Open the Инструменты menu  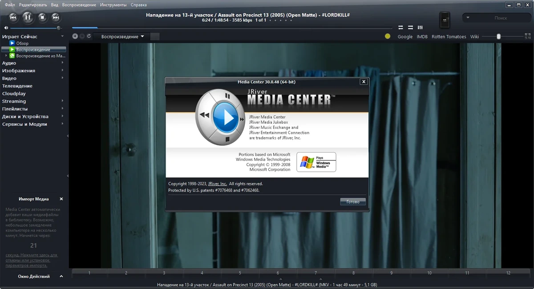[113, 5]
